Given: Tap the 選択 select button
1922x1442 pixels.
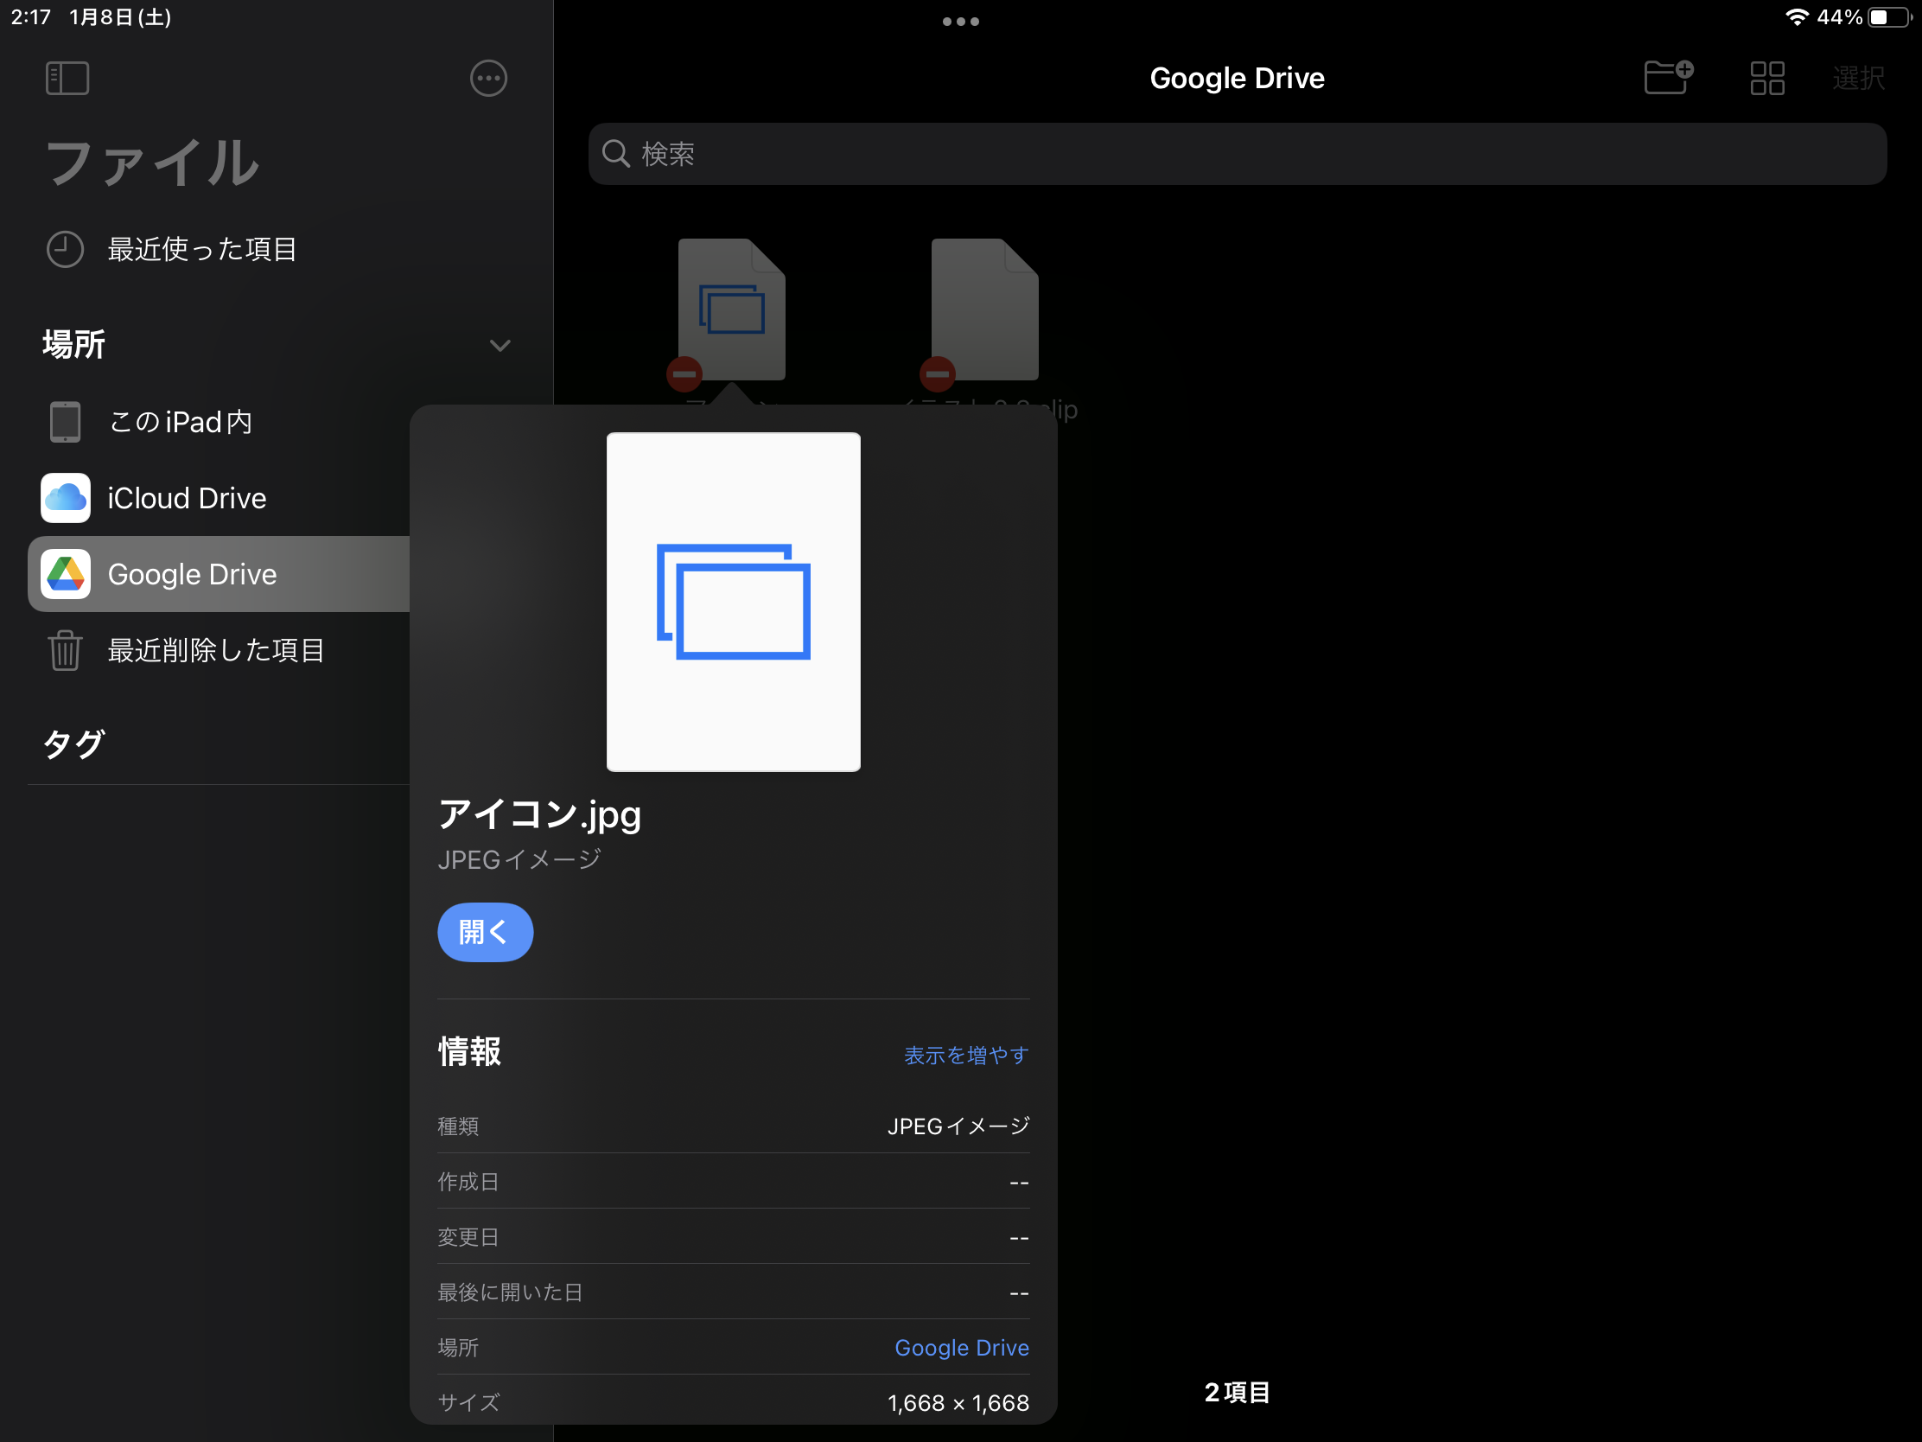Looking at the screenshot, I should (x=1858, y=78).
